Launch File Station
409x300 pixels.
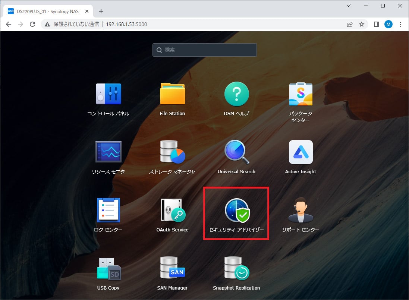click(x=172, y=94)
